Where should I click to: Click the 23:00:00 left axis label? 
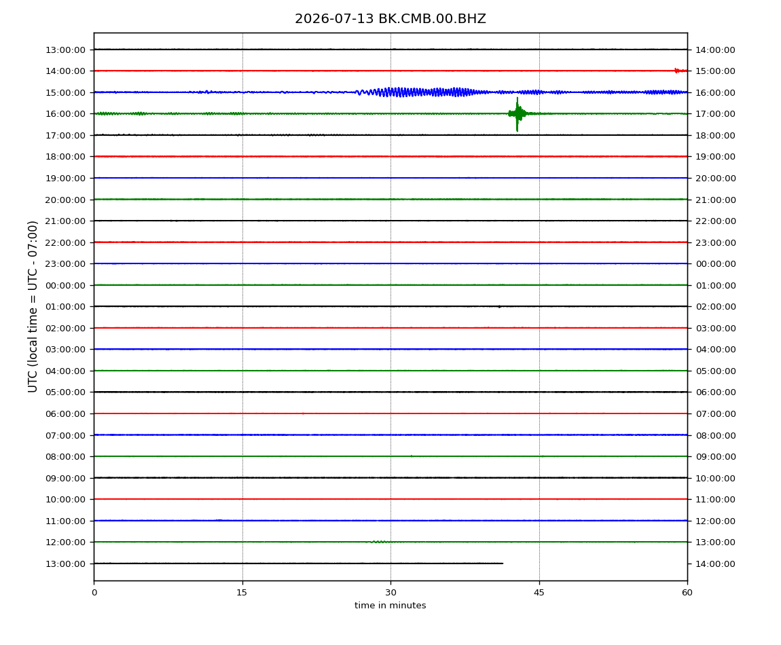(65, 264)
